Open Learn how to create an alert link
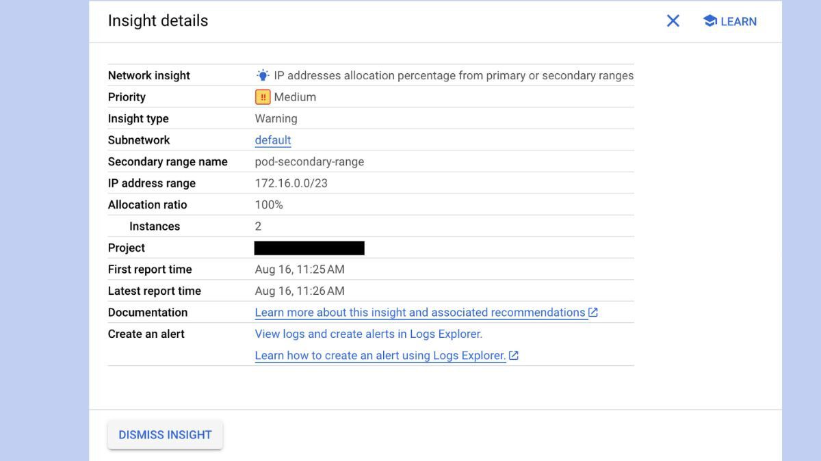 [x=380, y=356]
